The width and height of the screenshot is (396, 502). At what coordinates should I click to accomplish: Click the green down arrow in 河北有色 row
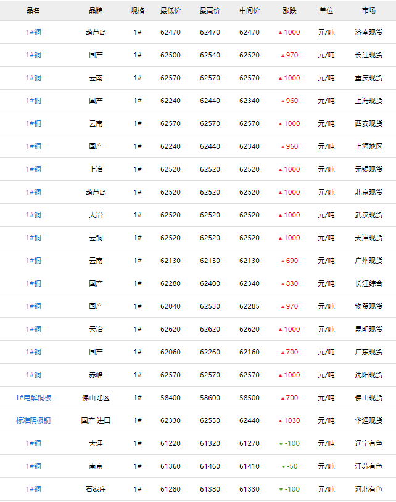pyautogui.click(x=281, y=490)
